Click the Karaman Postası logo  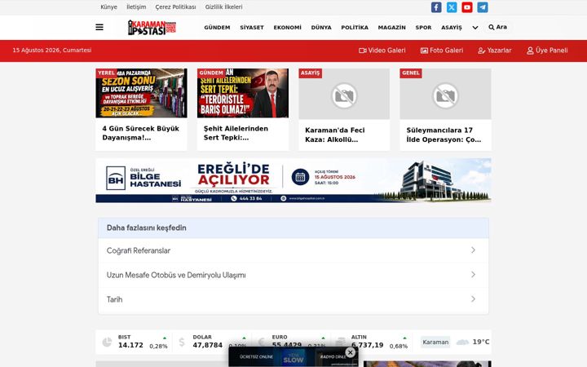[x=152, y=28]
